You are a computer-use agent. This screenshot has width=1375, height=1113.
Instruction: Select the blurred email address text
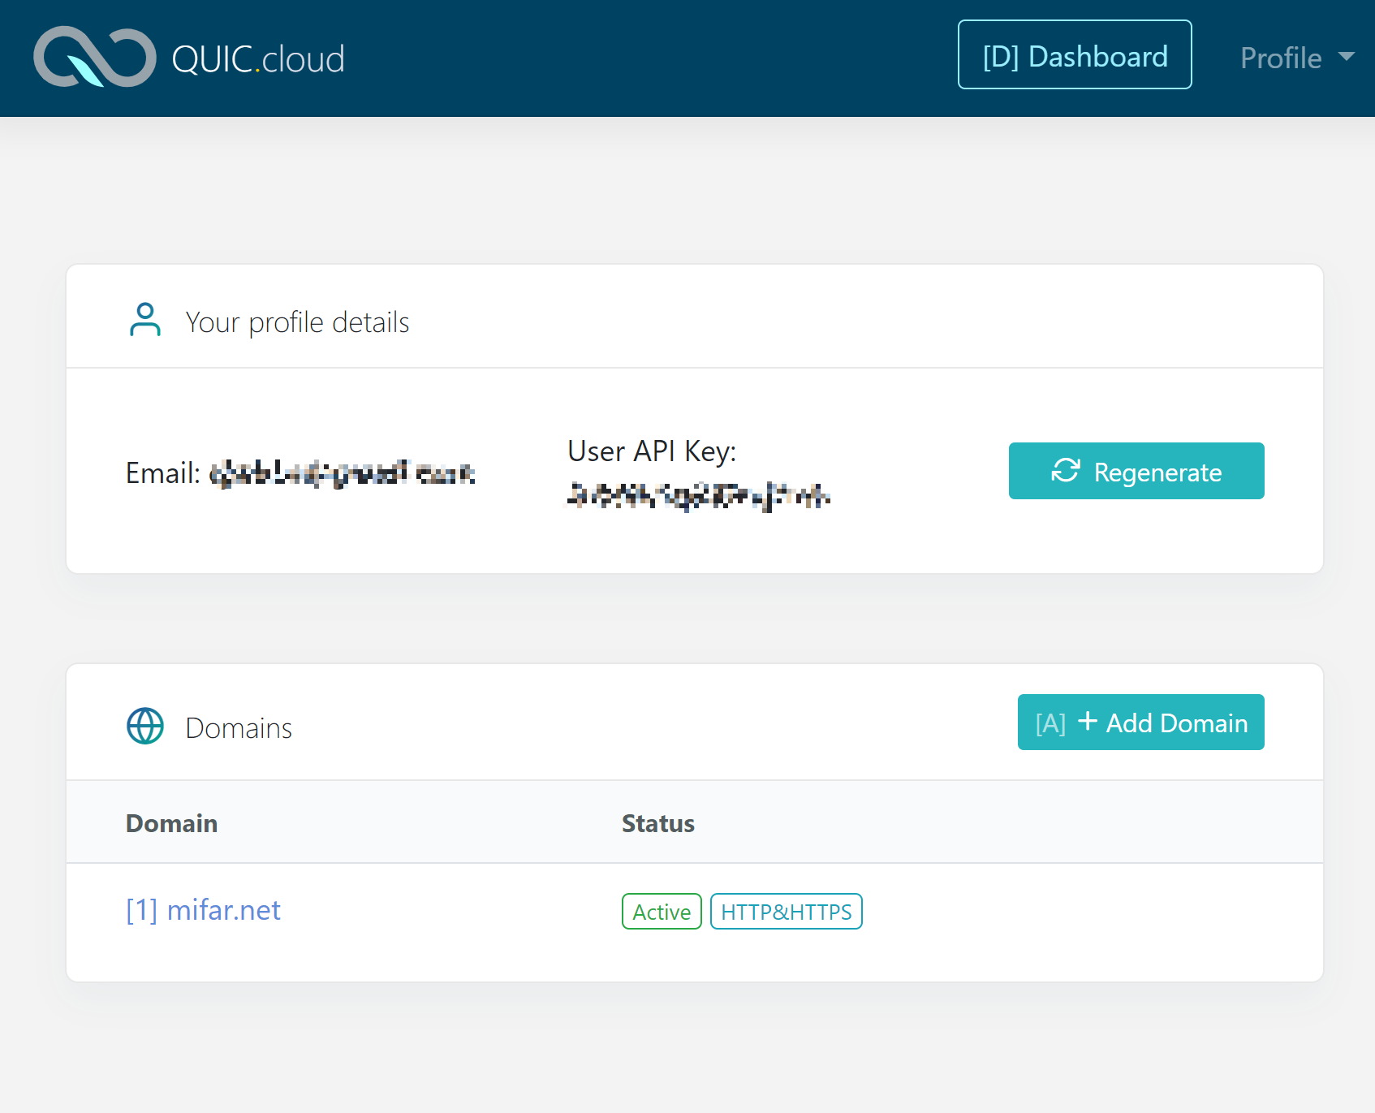(x=342, y=472)
